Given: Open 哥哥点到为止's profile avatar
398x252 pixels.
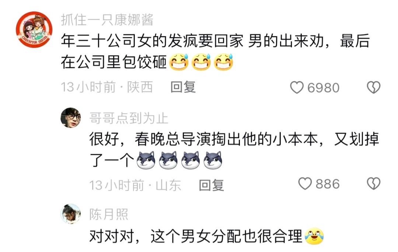Looking at the screenshot, I should pyautogui.click(x=70, y=117).
